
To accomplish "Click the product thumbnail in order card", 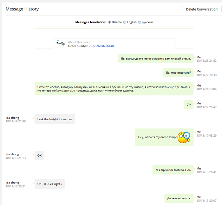I will pyautogui.click(x=61, y=44).
